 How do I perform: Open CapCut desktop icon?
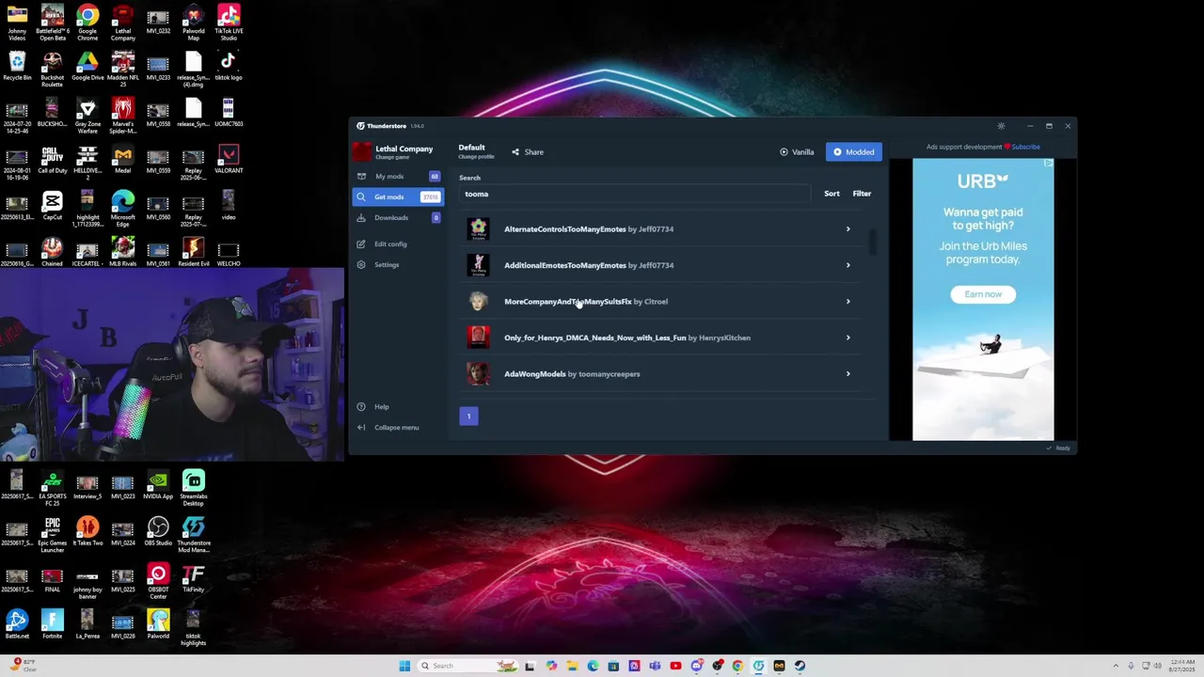pos(52,205)
